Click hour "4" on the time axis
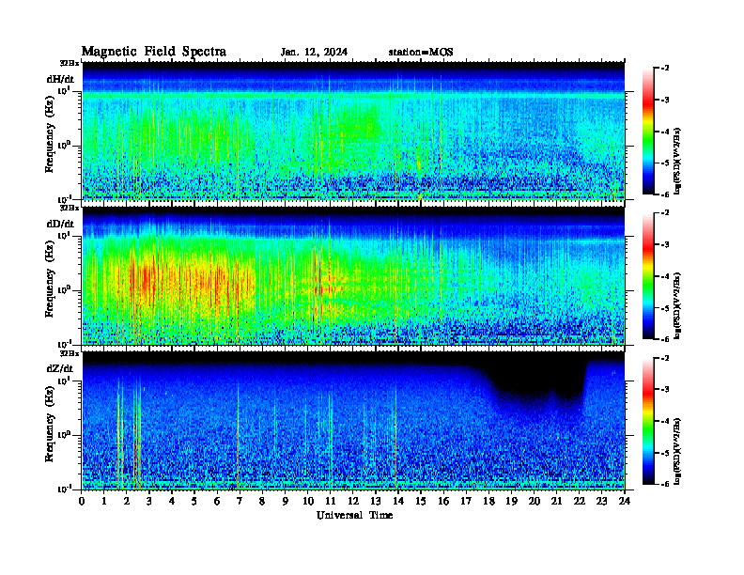This screenshot has height=575, width=744. coord(172,501)
